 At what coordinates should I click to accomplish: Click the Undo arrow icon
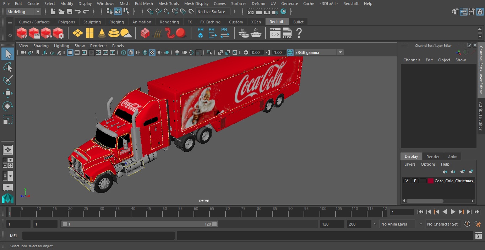pos(78,12)
